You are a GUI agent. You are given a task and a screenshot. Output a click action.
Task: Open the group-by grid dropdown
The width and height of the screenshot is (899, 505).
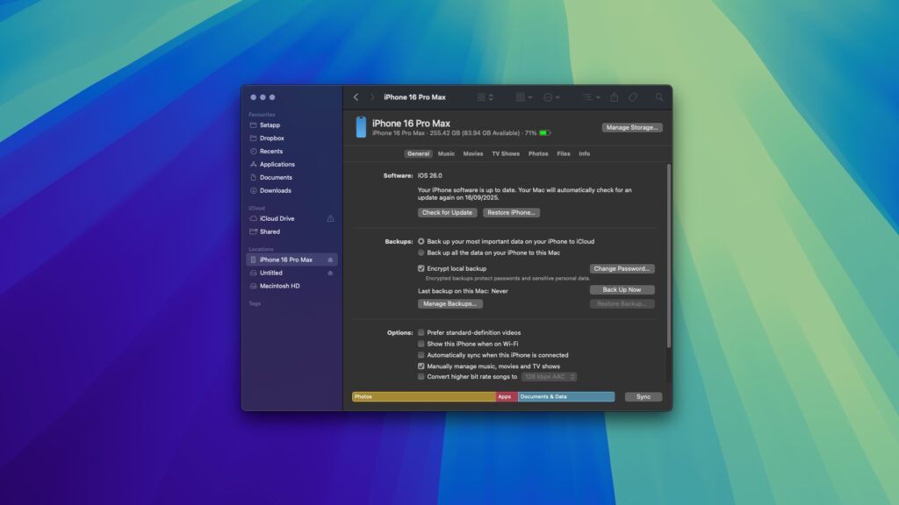coord(524,97)
